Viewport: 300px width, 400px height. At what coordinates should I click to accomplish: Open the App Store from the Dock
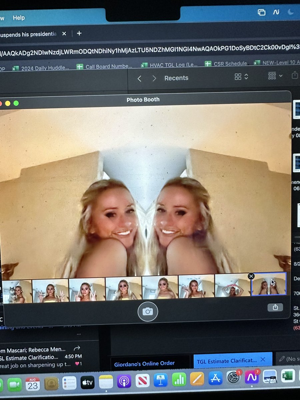[x=215, y=378]
